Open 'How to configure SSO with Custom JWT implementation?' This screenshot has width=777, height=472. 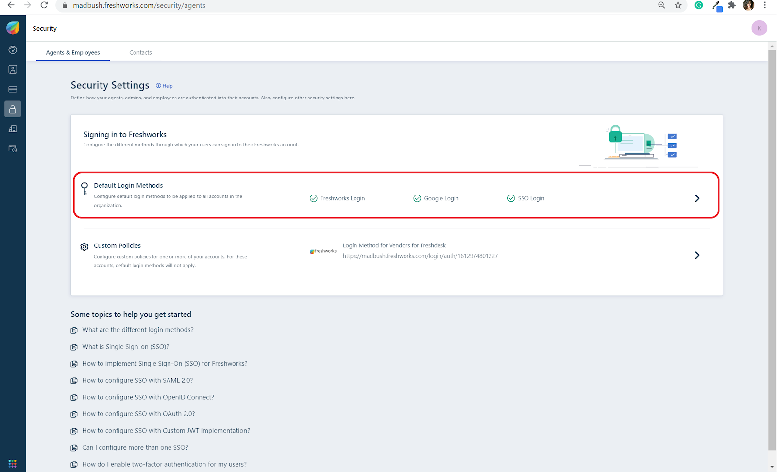(x=166, y=431)
